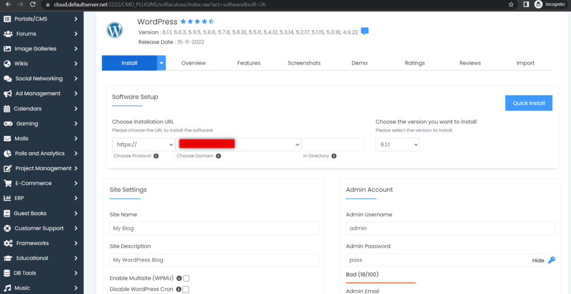
Task: Open the Ratings tab
Action: pyautogui.click(x=415, y=63)
